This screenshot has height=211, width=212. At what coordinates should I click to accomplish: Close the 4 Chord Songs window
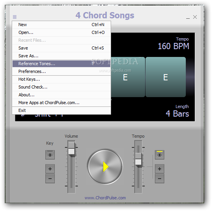[195, 17]
